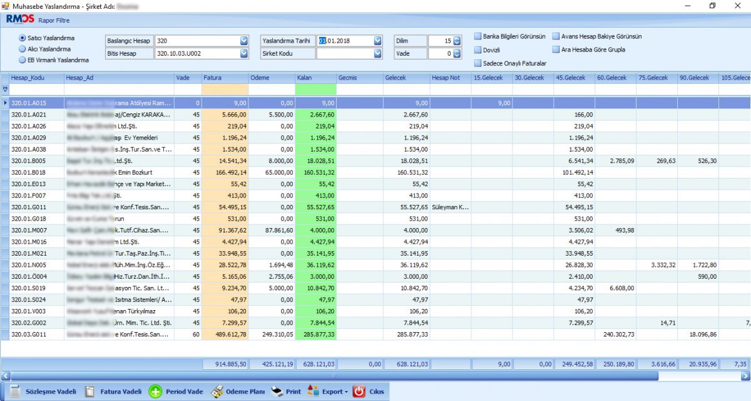This screenshot has height=401, width=751.
Task: Open the Sözleşme Vadeli report
Action: pos(42,392)
